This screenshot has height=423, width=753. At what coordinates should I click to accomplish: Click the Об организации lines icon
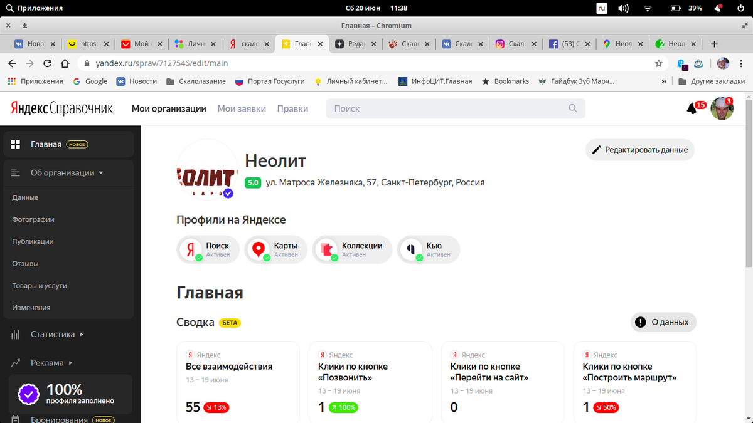16,173
